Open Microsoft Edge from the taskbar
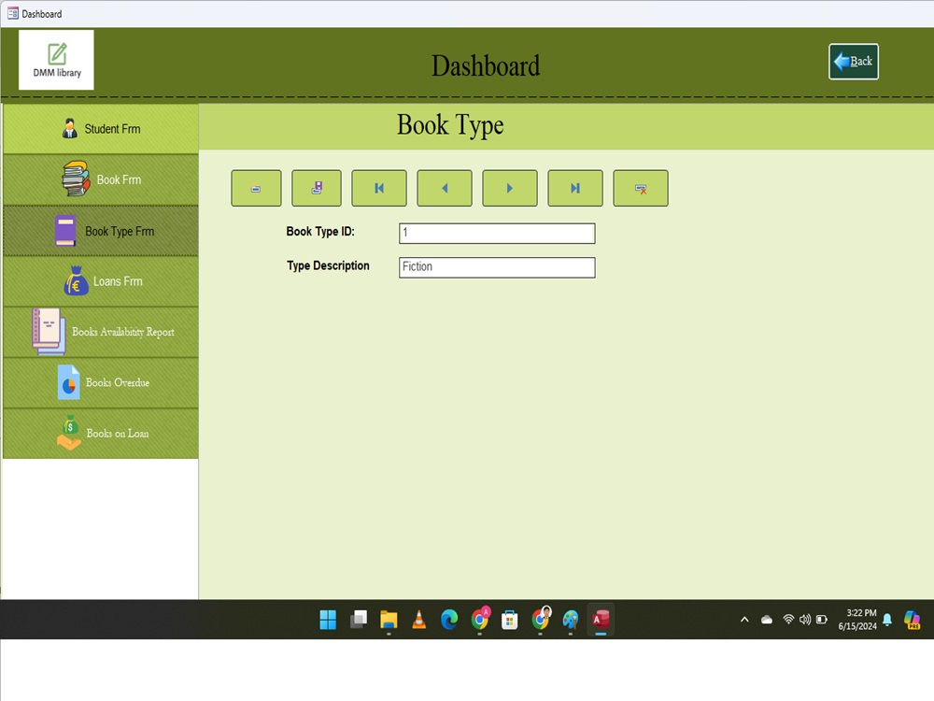Viewport: 934px width, 701px height. (x=449, y=620)
